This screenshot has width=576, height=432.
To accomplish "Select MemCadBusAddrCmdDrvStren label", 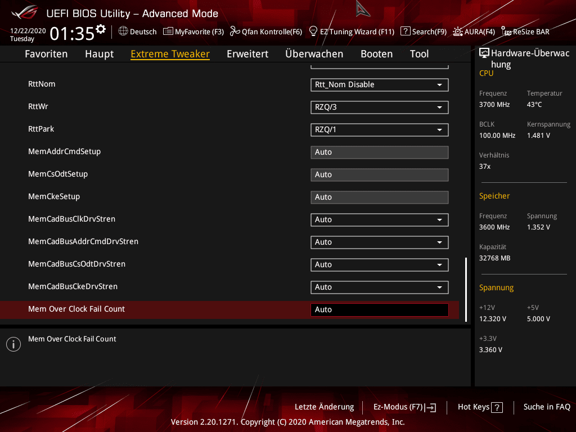I will coord(83,241).
